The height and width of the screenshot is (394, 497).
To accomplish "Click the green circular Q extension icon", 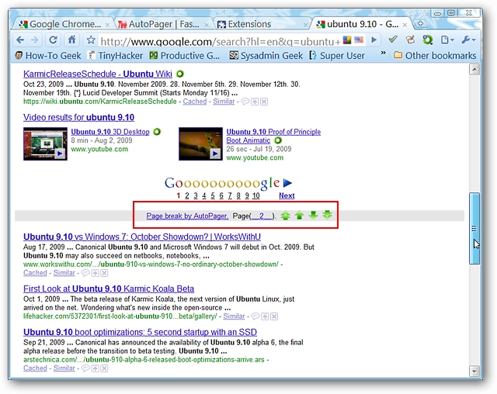I will (428, 40).
